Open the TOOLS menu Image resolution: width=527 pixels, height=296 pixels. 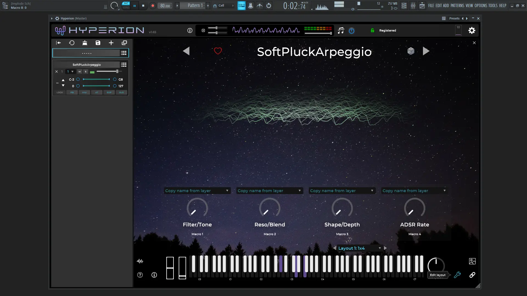[493, 5]
